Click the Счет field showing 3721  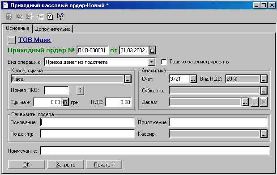(x=179, y=79)
